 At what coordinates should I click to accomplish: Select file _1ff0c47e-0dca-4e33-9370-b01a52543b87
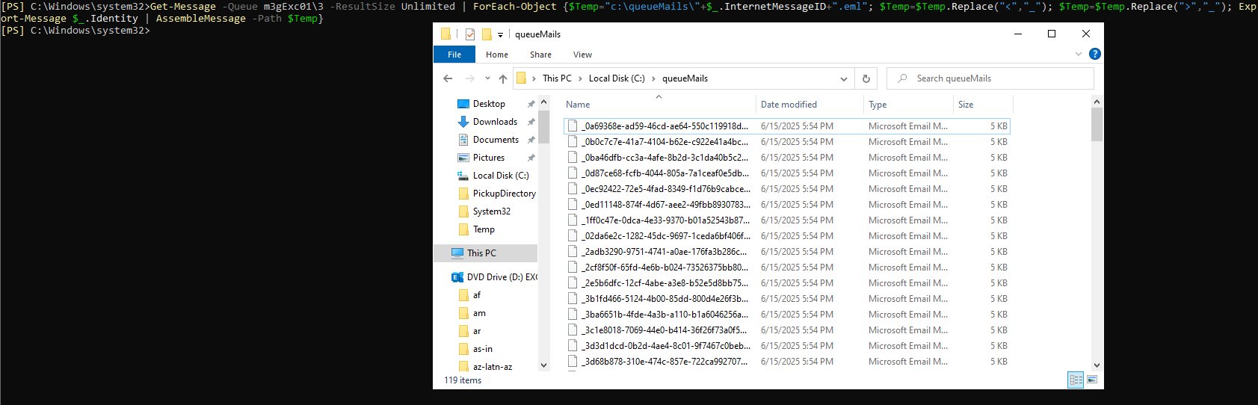(x=788, y=220)
